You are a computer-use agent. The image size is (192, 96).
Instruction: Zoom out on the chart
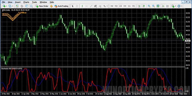coord(153,6)
